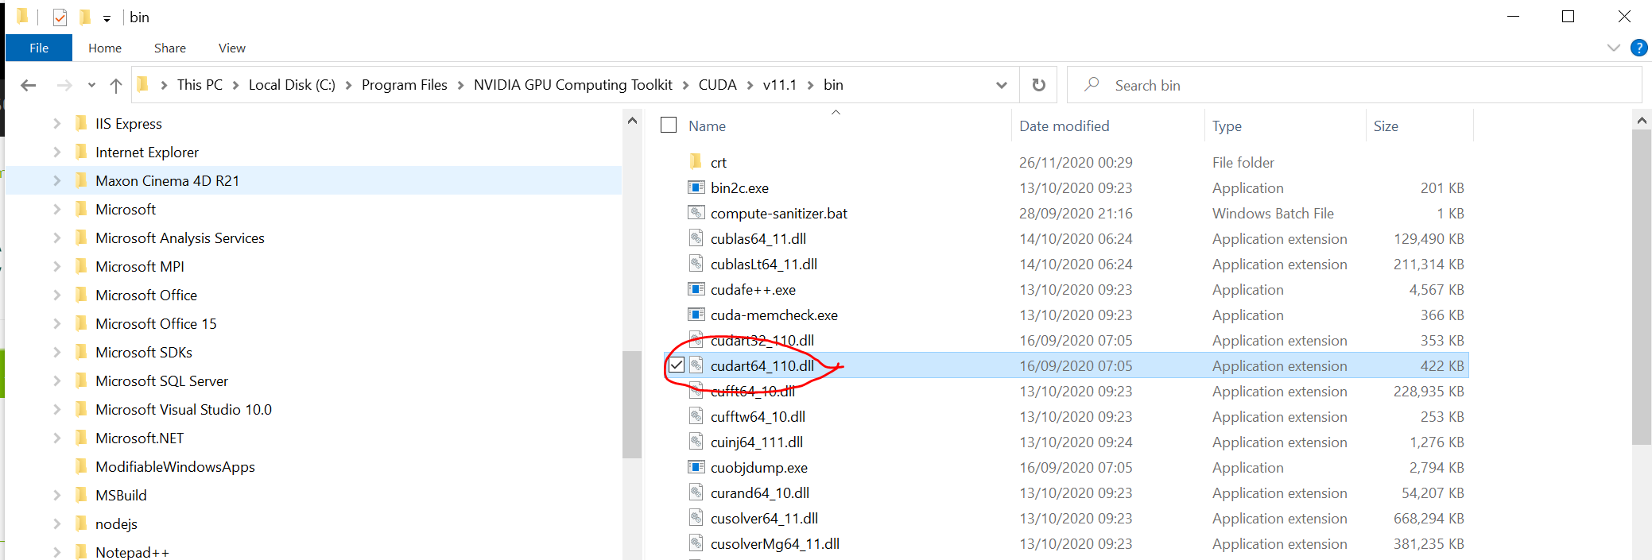Click the search magnifier icon
1652x560 pixels.
1092,84
